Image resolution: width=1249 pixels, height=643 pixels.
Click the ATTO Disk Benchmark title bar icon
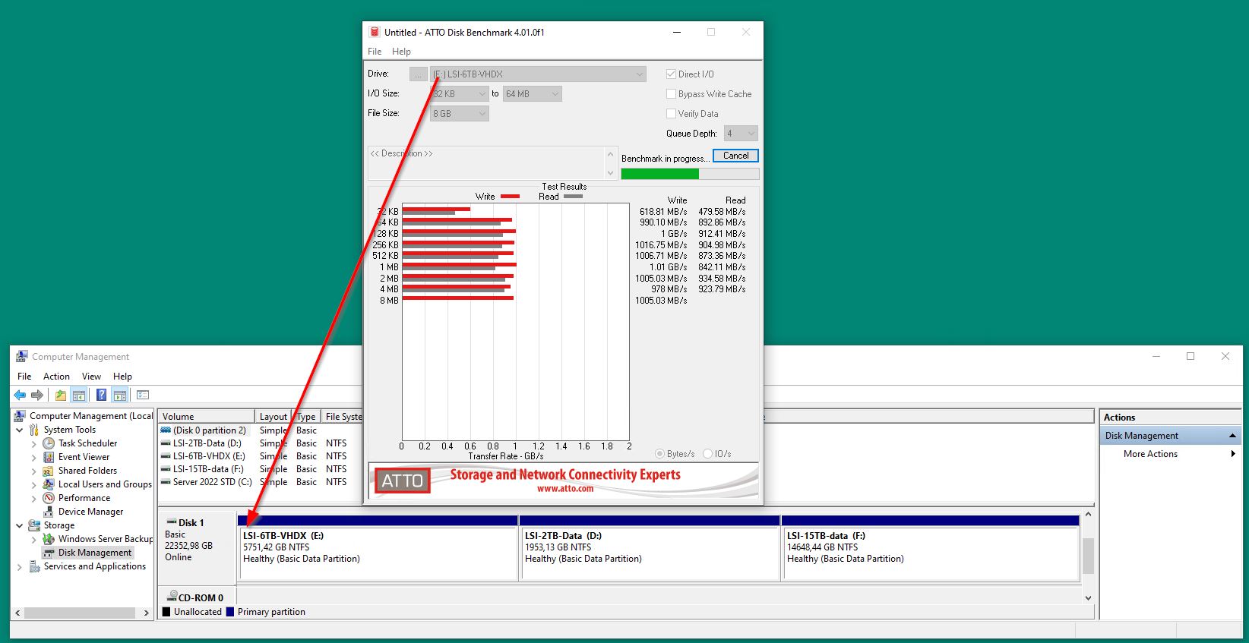pyautogui.click(x=374, y=32)
